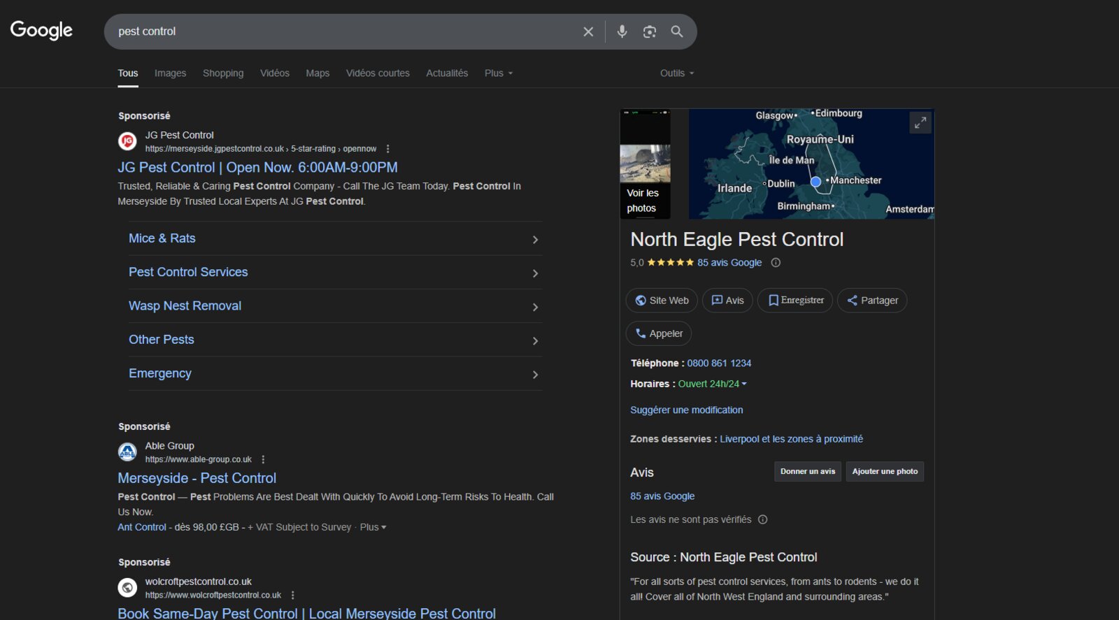
Task: Open the 85 avis Google rating link
Action: [729, 263]
